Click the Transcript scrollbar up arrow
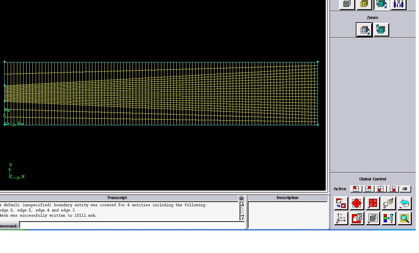The image size is (419, 253). point(242,204)
